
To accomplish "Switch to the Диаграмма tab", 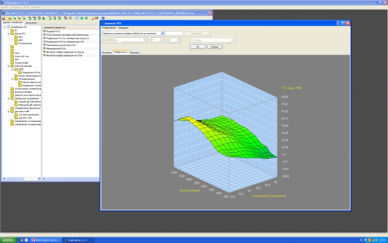I will [x=32, y=22].
